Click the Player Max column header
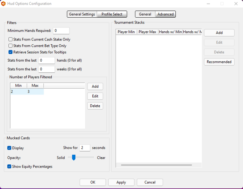The image size is (243, 189). pos(148,32)
